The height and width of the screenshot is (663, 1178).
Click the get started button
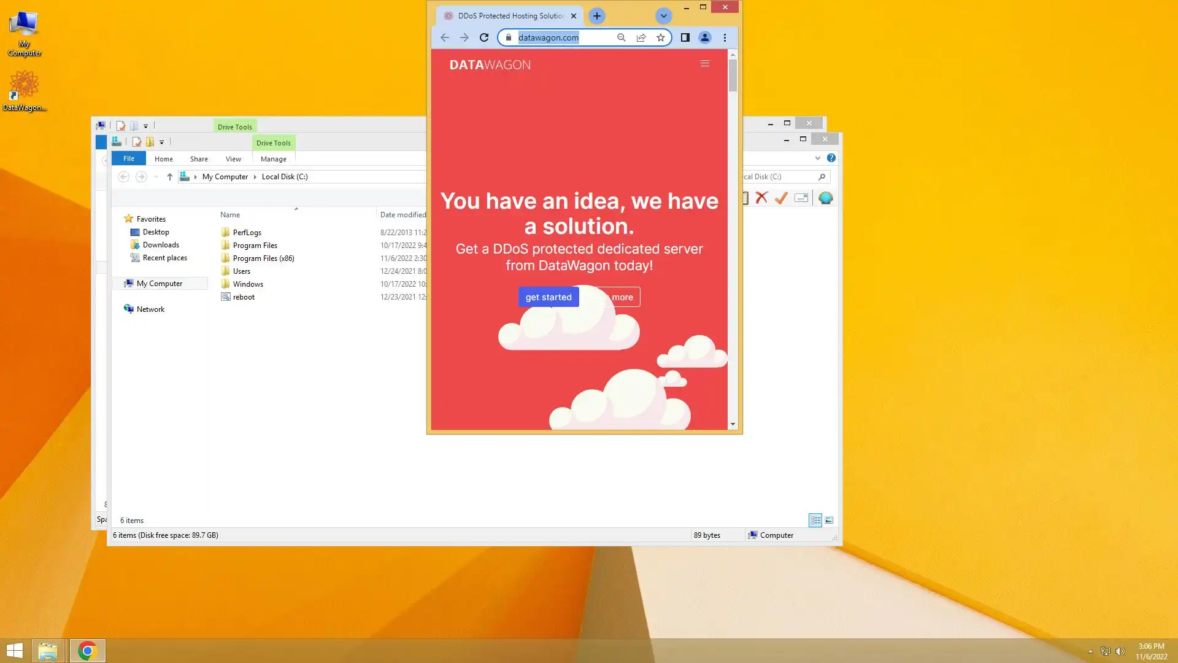tap(548, 297)
